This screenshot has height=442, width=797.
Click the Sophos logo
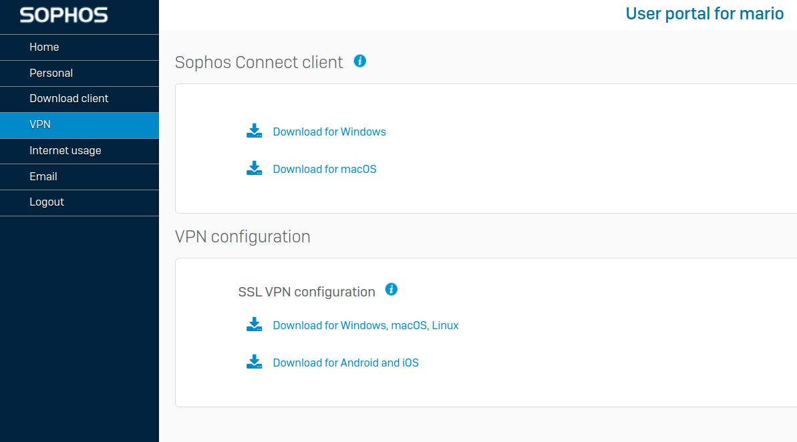64,15
